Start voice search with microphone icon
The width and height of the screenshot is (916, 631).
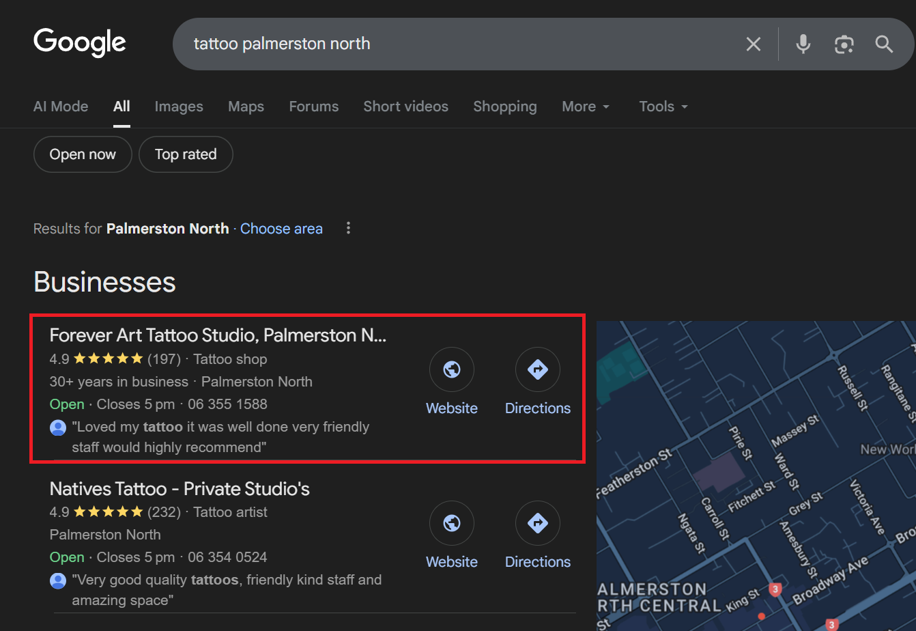803,44
